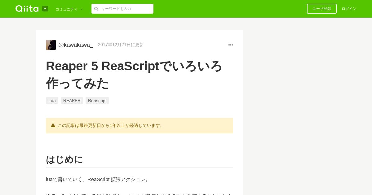The width and height of the screenshot is (372, 195).
Task: Select the REAPER tag
Action: [x=72, y=101]
